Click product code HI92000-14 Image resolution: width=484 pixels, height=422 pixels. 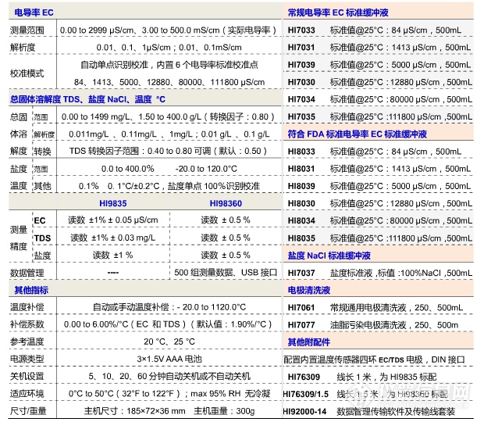pos(304,412)
